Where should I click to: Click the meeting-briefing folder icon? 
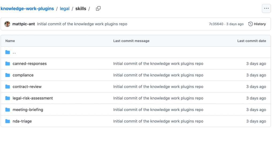coord(8,110)
